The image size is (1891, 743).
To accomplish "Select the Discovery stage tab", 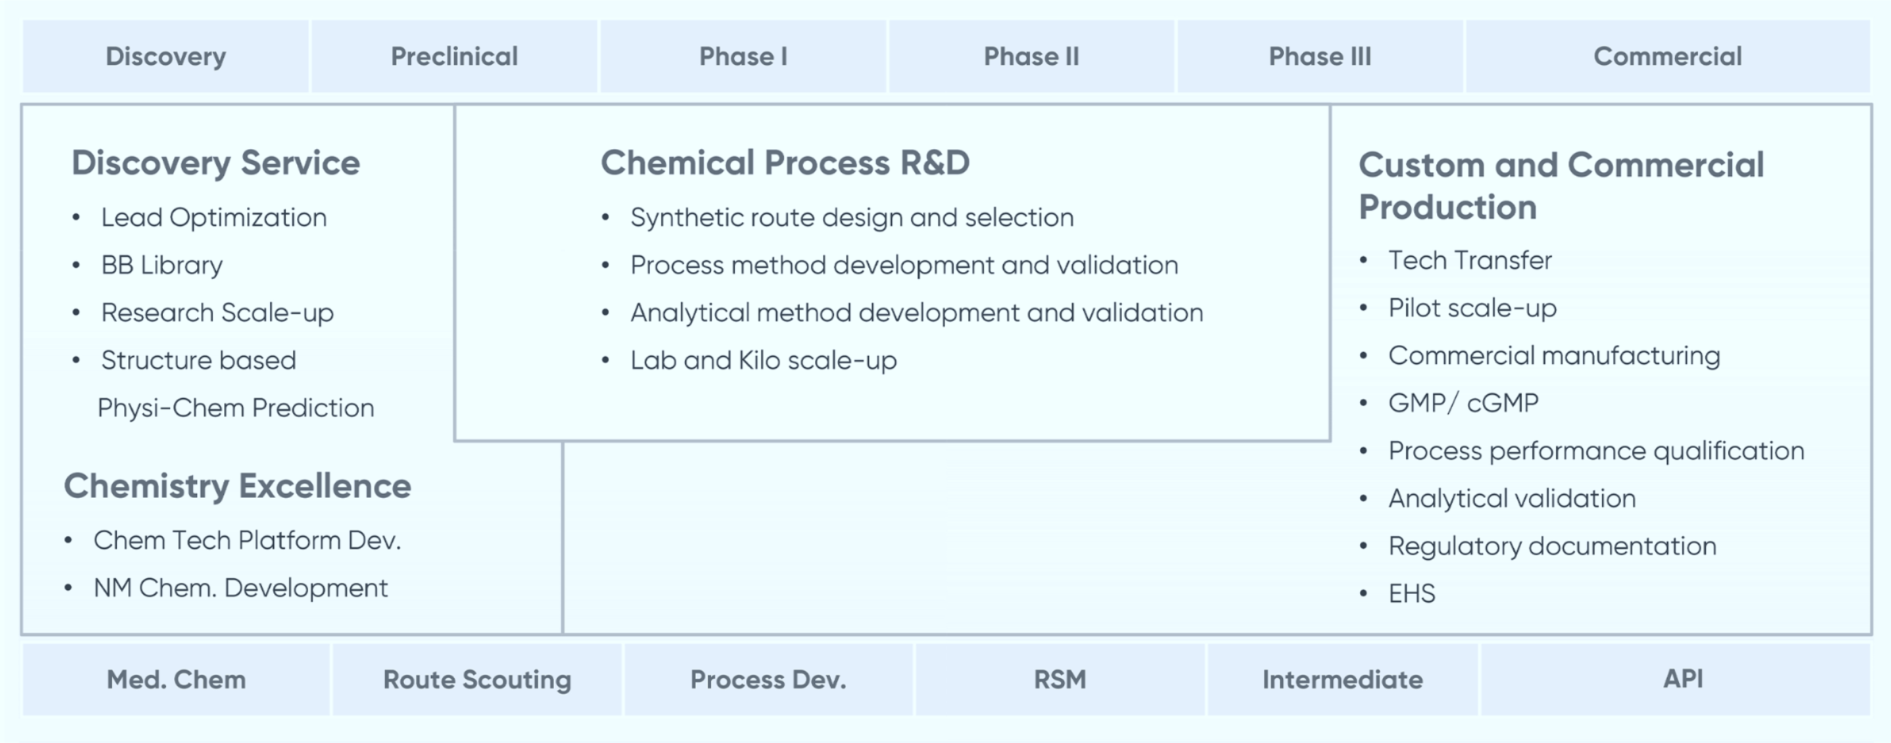I will [x=166, y=57].
